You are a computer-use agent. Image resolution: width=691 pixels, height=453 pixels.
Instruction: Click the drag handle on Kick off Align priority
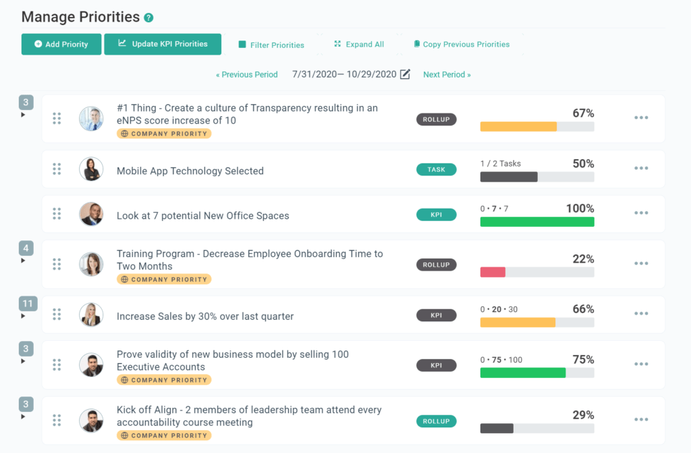point(57,421)
